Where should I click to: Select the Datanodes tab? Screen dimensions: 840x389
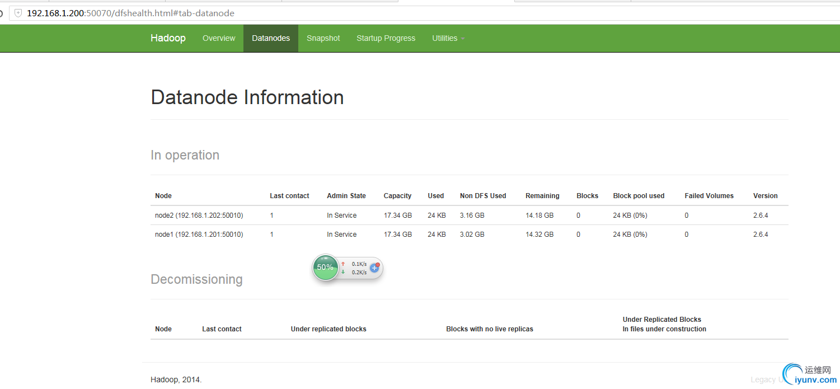271,38
